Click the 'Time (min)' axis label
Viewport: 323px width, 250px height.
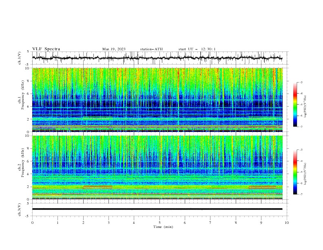click(x=163, y=227)
